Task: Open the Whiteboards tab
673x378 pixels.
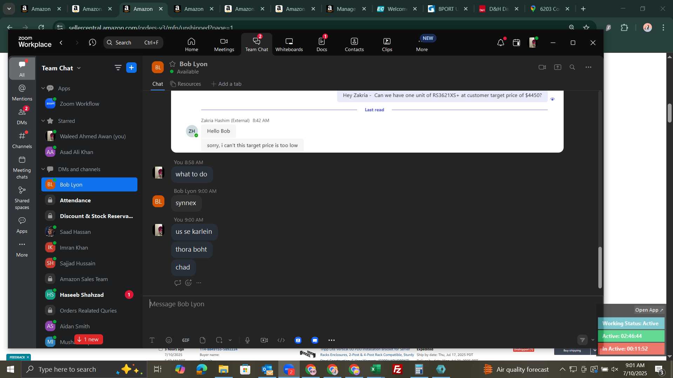Action: (289, 44)
